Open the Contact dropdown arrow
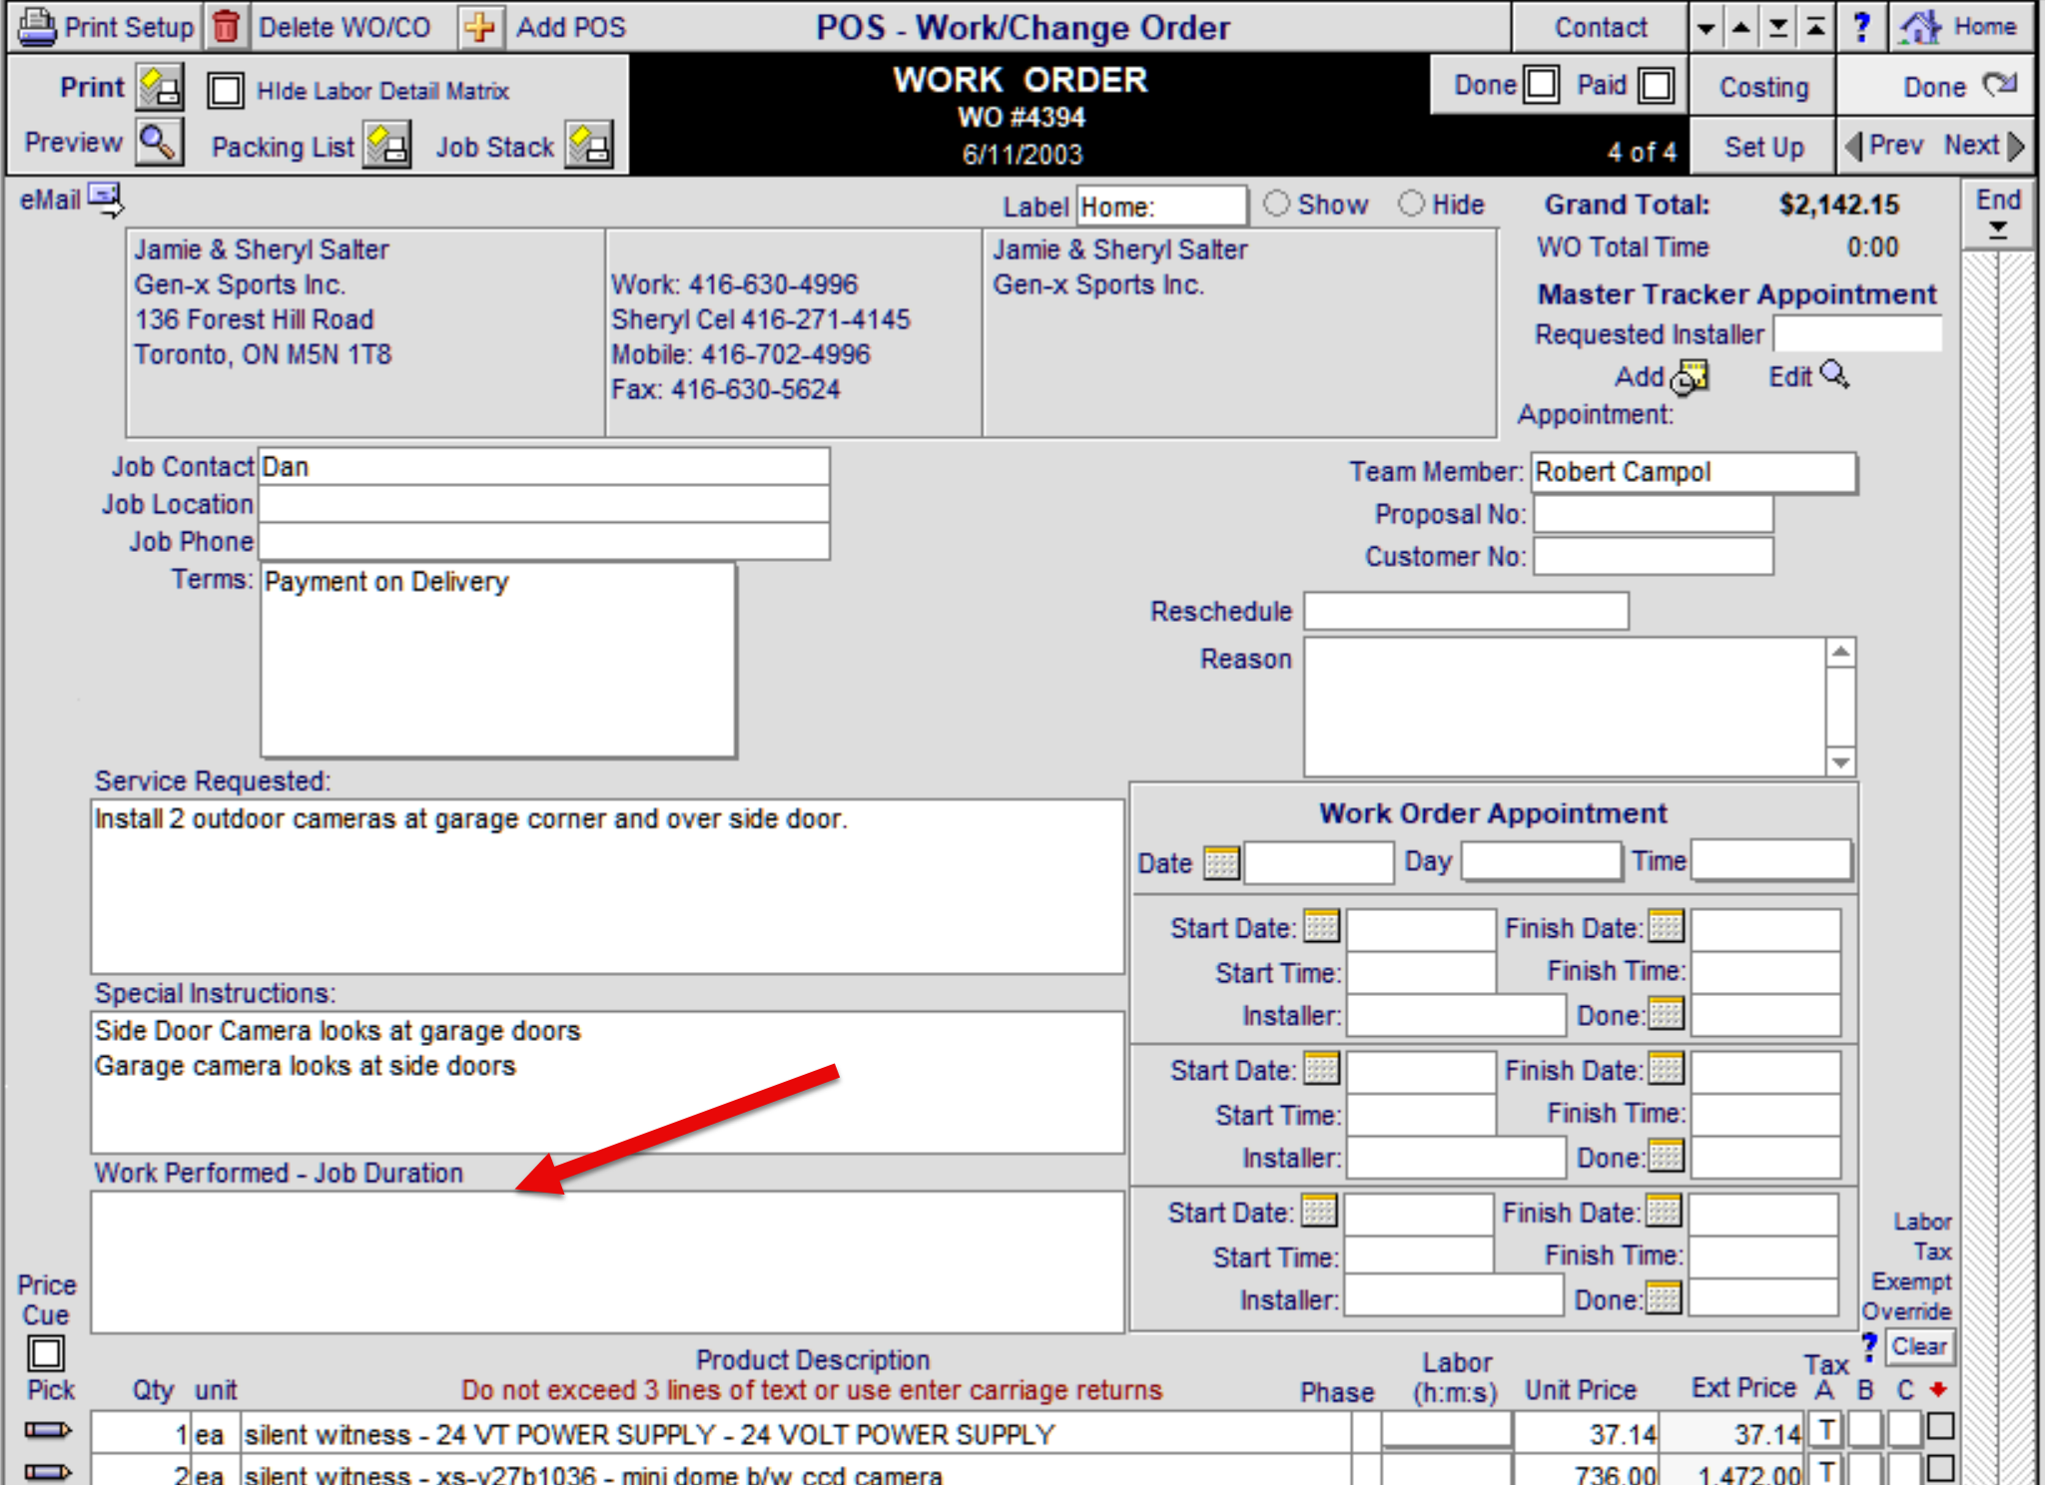 (x=1706, y=28)
